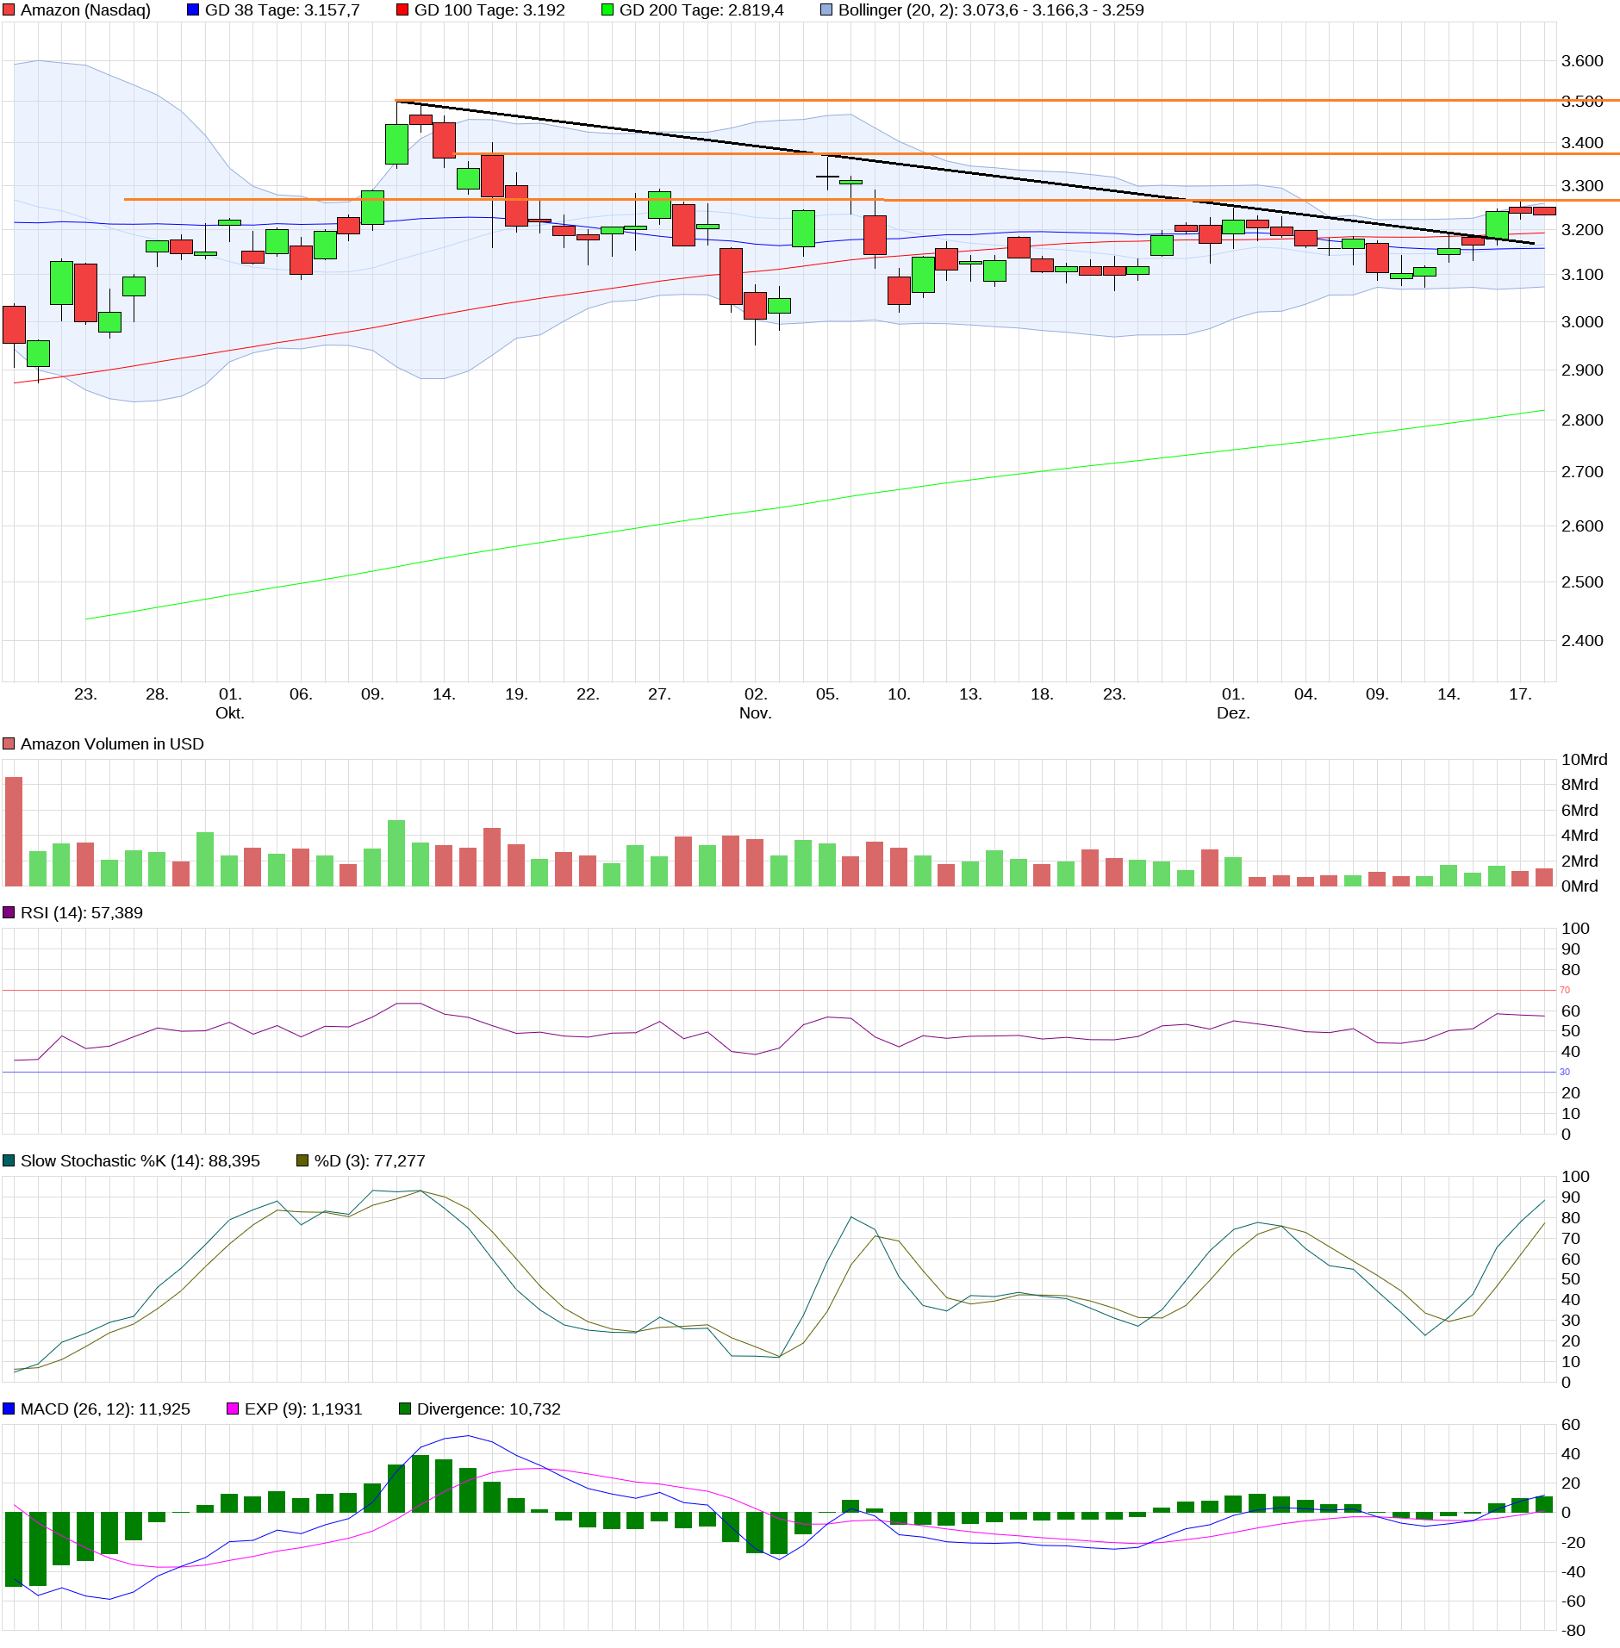Image resolution: width=1620 pixels, height=1648 pixels.
Task: Click the 'EXP (9): 1,1931' label
Action: (x=303, y=1409)
